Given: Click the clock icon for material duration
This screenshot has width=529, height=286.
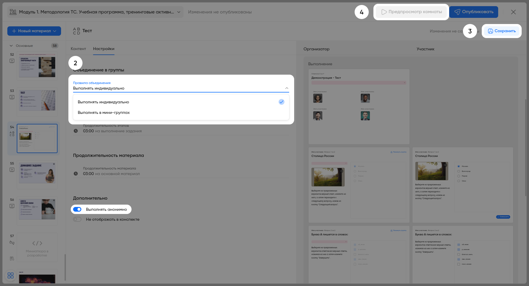Looking at the screenshot, I should [x=76, y=174].
